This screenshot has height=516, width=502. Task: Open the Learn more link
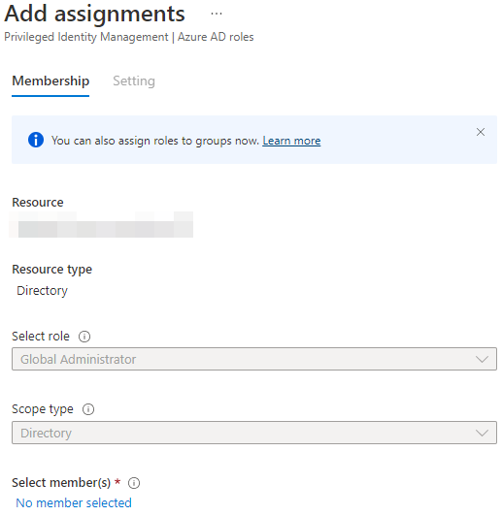pyautogui.click(x=291, y=141)
